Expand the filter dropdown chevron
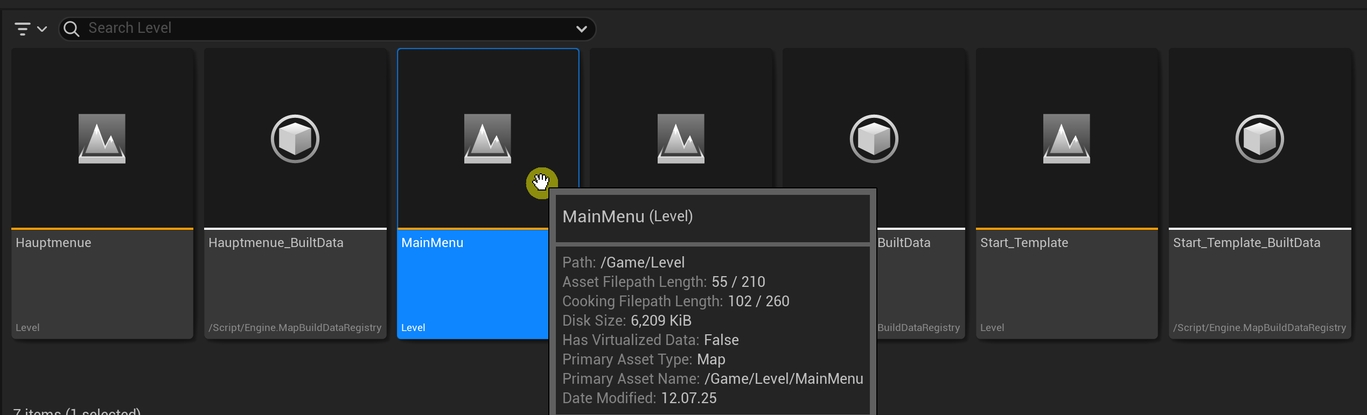This screenshot has width=1367, height=415. [42, 29]
